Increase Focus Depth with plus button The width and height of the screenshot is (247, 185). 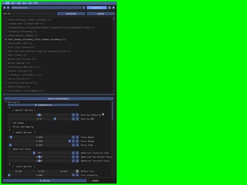click(x=77, y=137)
